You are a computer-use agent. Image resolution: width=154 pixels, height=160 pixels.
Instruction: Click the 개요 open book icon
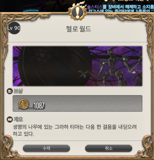point(10,120)
